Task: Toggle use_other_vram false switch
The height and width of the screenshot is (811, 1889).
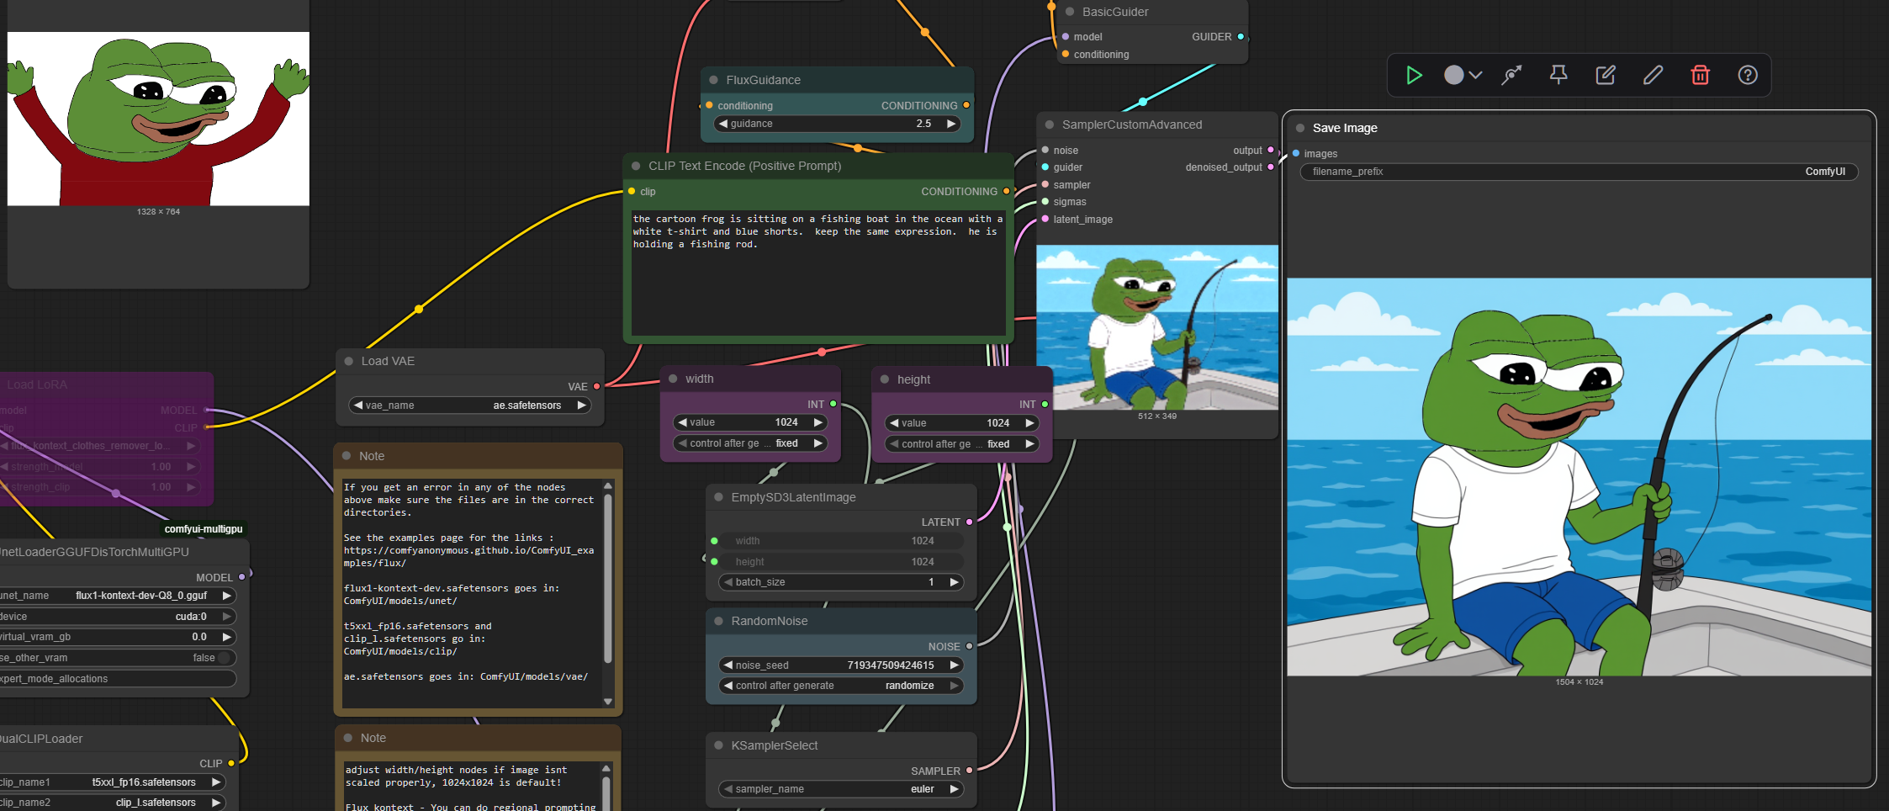Action: (225, 658)
